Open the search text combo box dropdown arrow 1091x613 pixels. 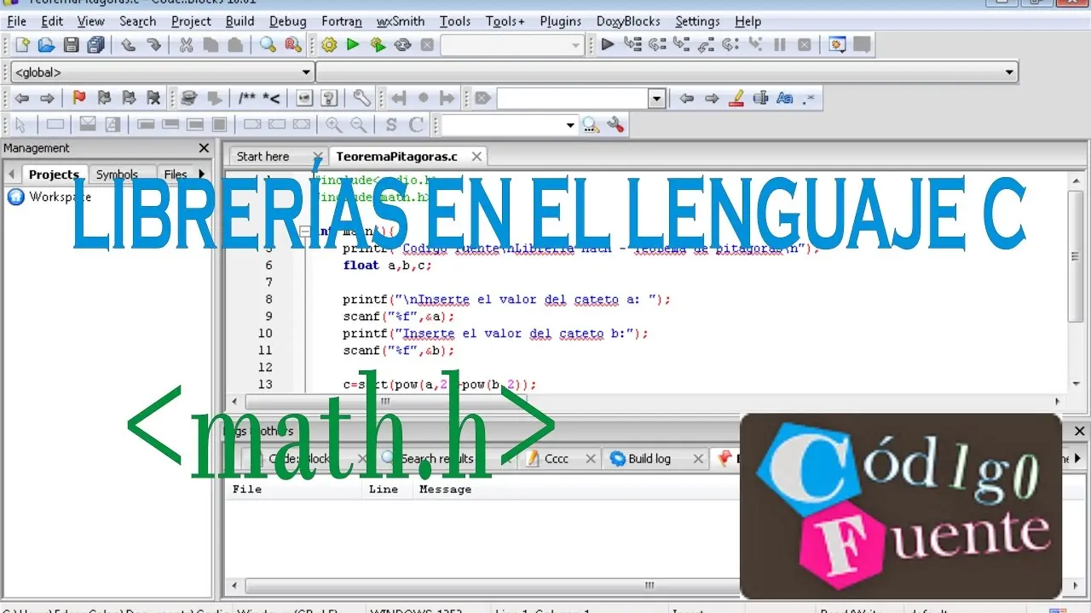(x=656, y=99)
